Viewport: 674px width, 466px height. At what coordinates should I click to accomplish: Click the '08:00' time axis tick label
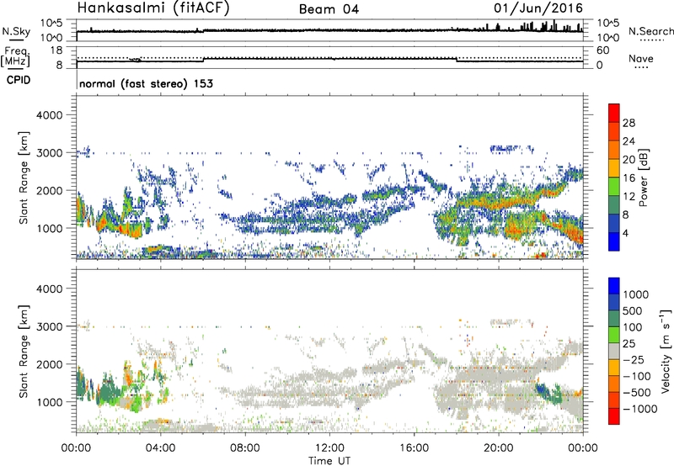[245, 448]
